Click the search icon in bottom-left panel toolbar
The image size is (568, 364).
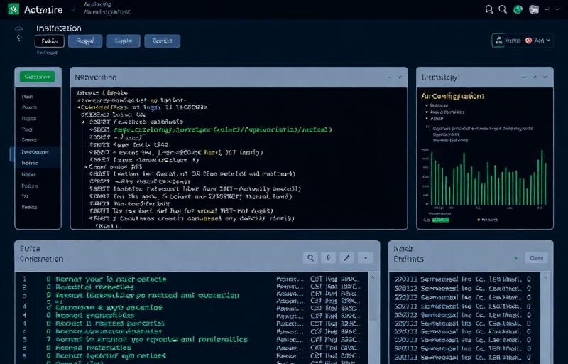point(310,258)
